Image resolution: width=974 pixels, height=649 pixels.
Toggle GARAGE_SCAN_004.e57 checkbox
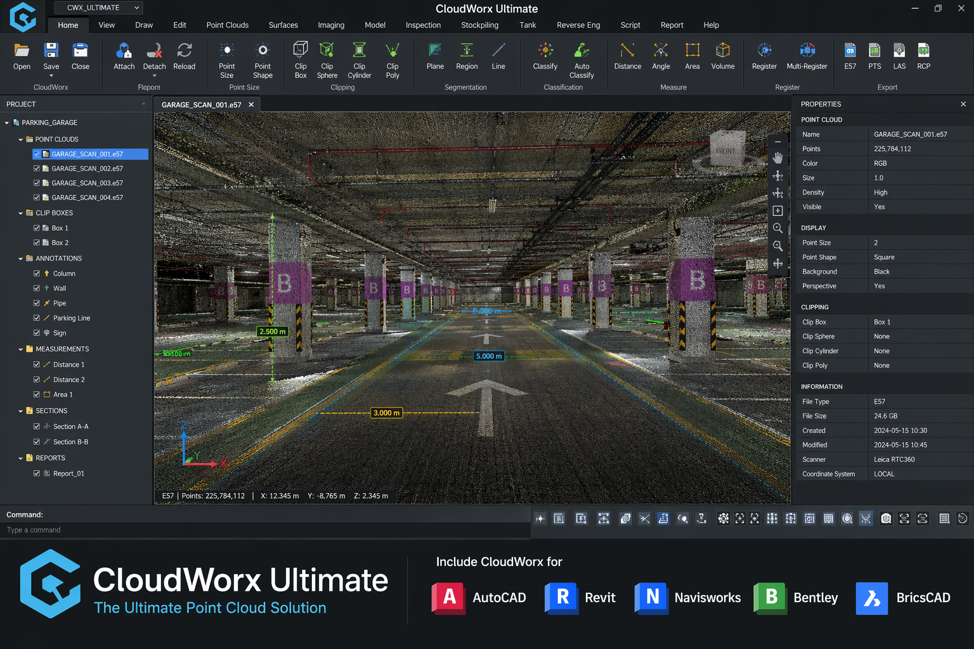(x=37, y=198)
